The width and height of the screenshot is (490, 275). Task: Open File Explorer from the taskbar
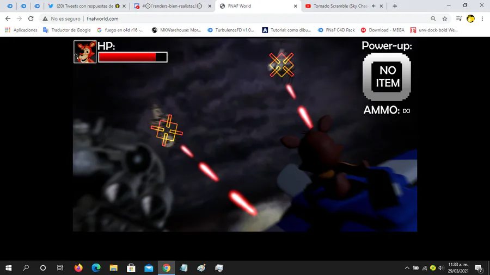pyautogui.click(x=113, y=268)
